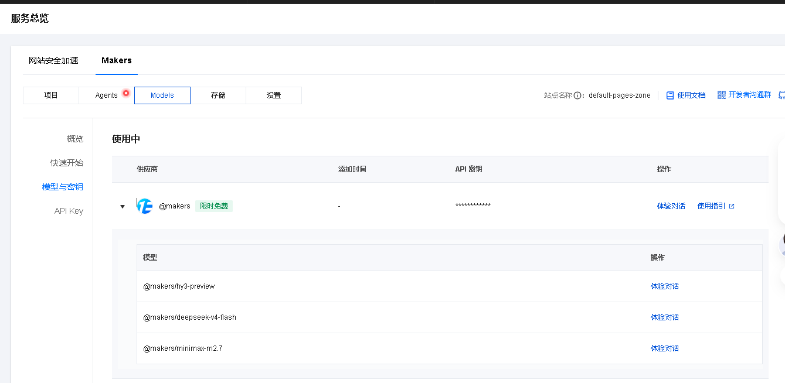Viewport: 785px width, 383px height.
Task: Click the 服务总览 page title
Action: click(30, 19)
